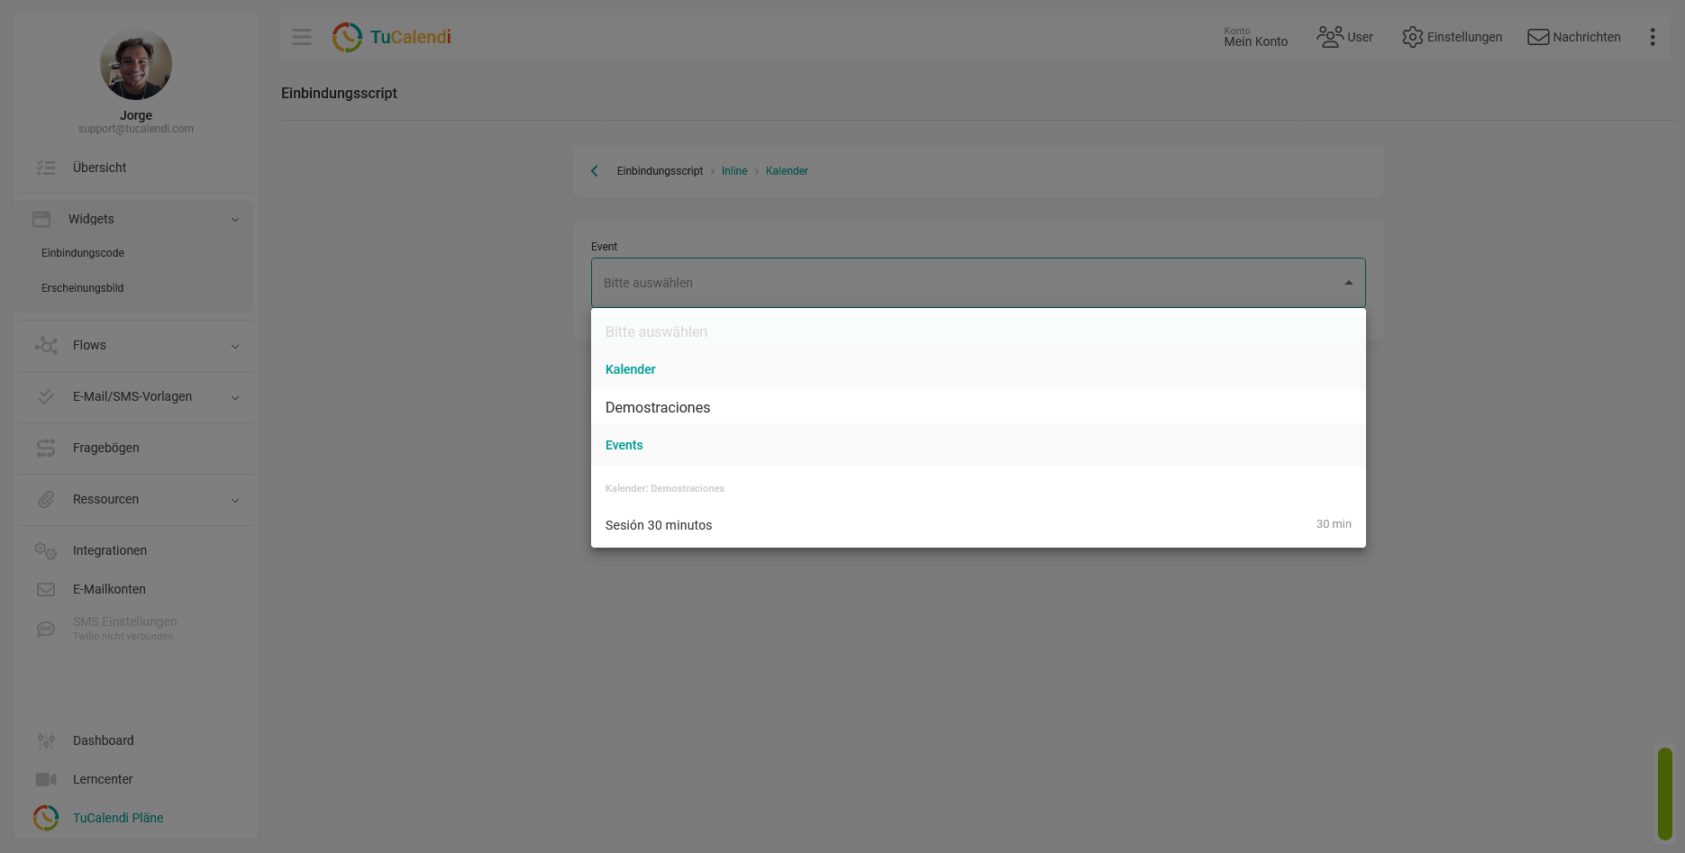Screen dimensions: 1685x853
Task: Select Bitte auswählen placeholder option
Action: point(979,331)
